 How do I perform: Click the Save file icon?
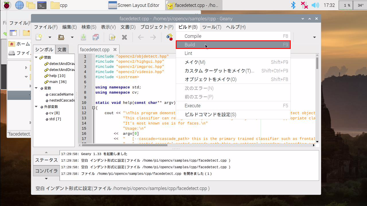[83, 37]
